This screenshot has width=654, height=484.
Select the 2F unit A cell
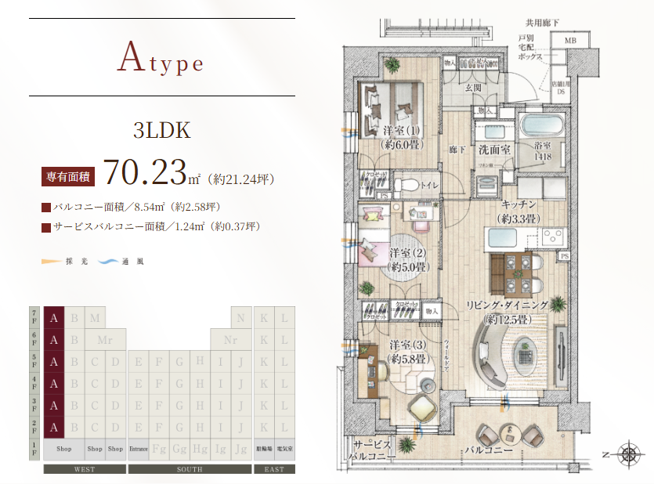(x=54, y=428)
